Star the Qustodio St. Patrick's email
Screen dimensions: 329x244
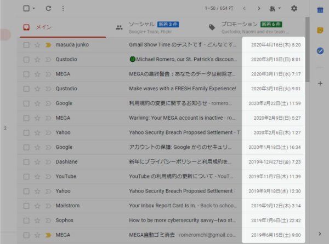coord(37,60)
